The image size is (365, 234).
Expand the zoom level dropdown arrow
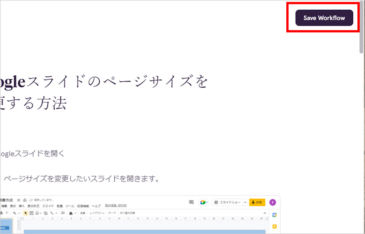19,213
